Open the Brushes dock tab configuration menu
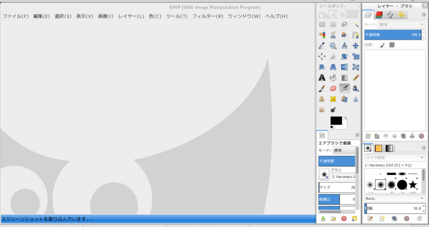429x227 pixels. [x=424, y=148]
